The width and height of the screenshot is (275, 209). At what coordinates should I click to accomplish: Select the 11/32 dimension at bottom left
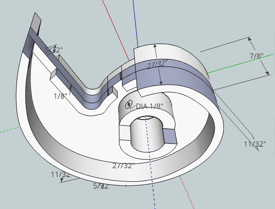coord(60,174)
